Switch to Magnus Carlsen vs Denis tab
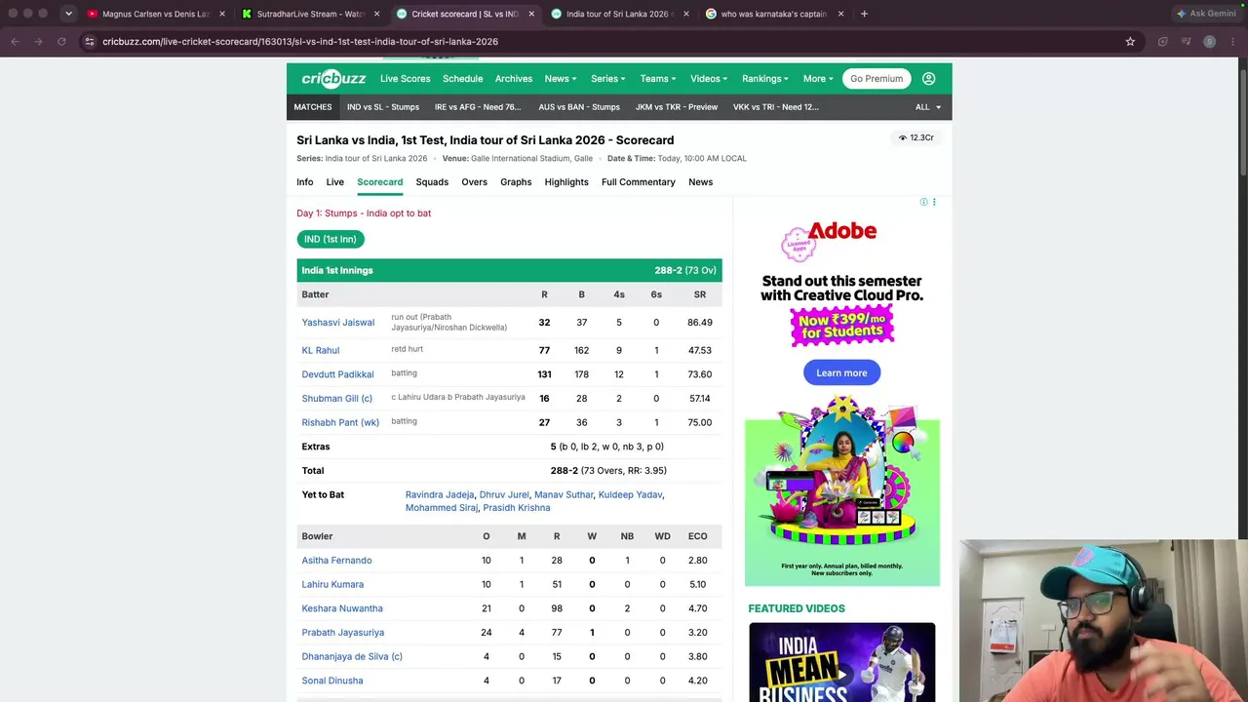The image size is (1248, 702). point(149,14)
